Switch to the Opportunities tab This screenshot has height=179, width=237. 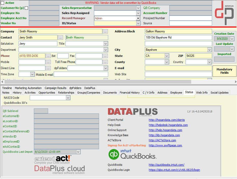pos(47,93)
